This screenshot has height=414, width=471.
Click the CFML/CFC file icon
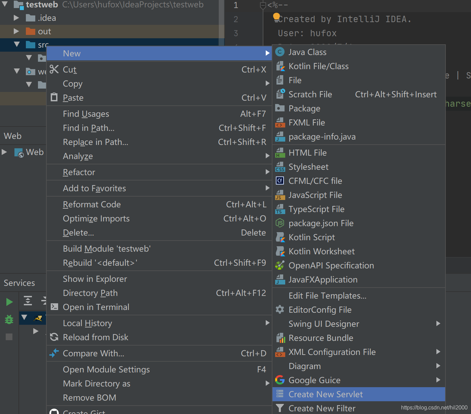(280, 181)
